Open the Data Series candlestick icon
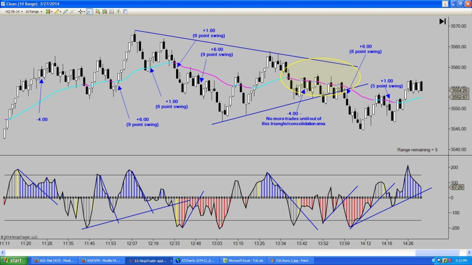The width and height of the screenshot is (472, 265). click(x=105, y=12)
